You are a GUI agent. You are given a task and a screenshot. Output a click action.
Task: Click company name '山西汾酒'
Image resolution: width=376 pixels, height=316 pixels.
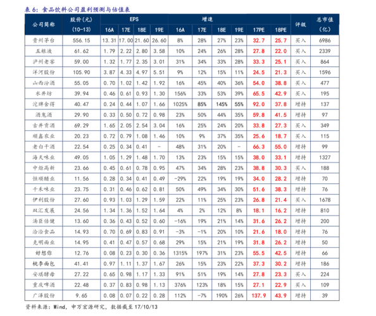(x=44, y=83)
